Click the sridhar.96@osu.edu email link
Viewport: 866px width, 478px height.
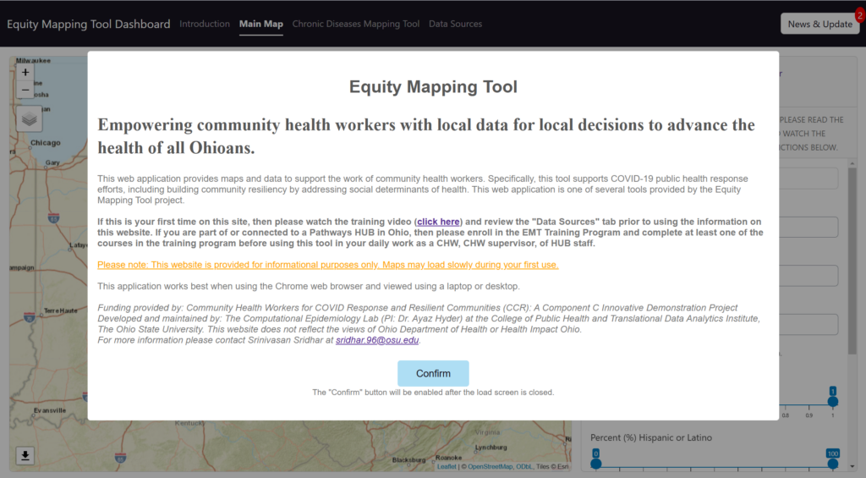point(377,340)
